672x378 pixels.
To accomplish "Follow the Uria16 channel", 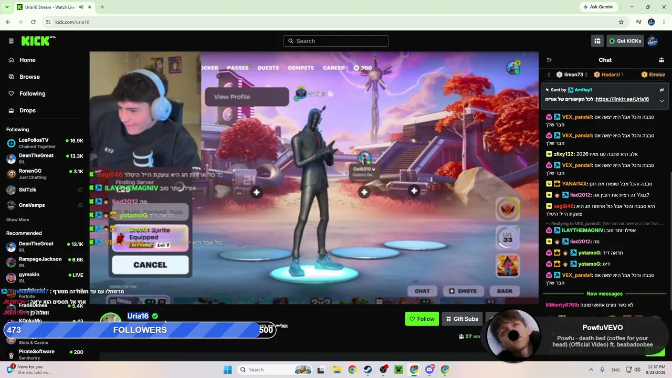I will (x=422, y=319).
